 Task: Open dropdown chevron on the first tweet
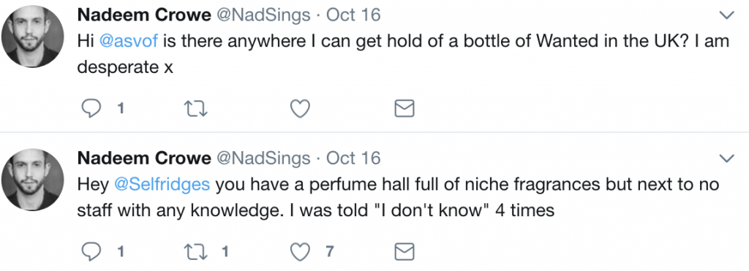(726, 16)
